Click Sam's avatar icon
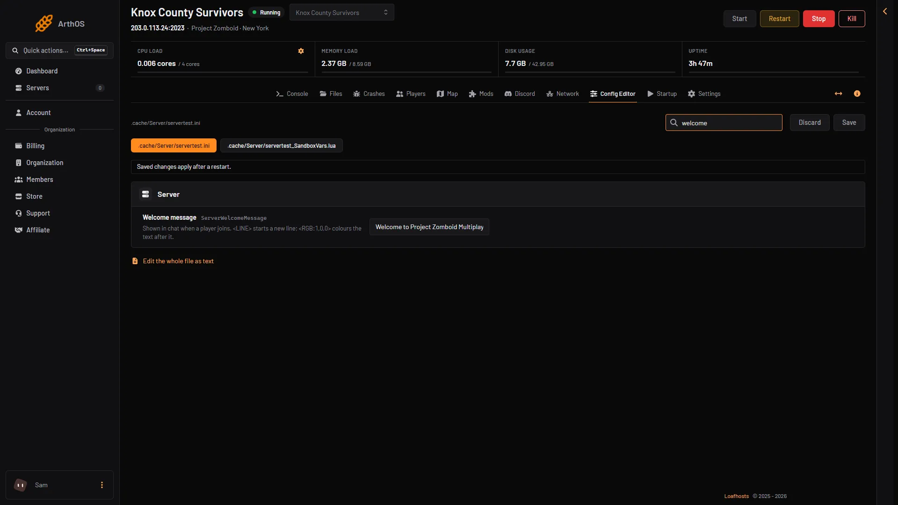 21,485
